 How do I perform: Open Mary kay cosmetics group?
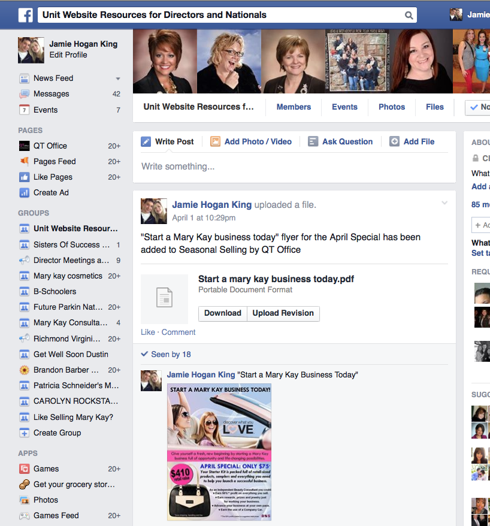(x=68, y=276)
